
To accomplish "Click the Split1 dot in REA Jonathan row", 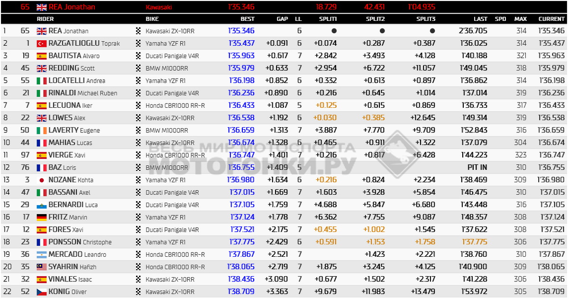I will 334,31.
